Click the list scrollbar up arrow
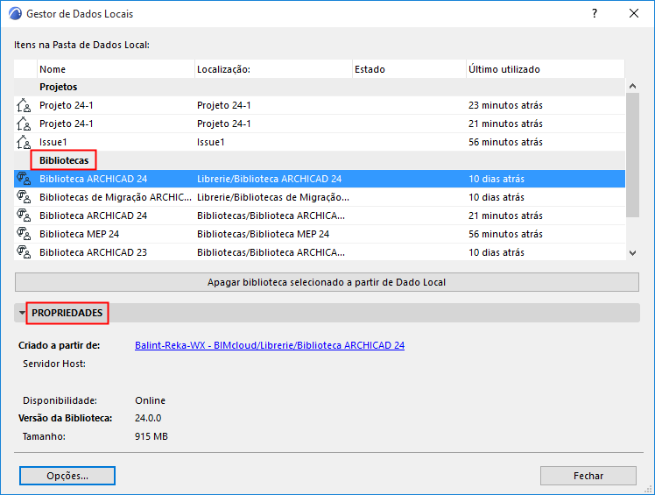This screenshot has height=495, width=655. (x=632, y=86)
